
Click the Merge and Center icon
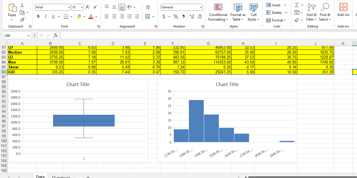tap(147, 17)
